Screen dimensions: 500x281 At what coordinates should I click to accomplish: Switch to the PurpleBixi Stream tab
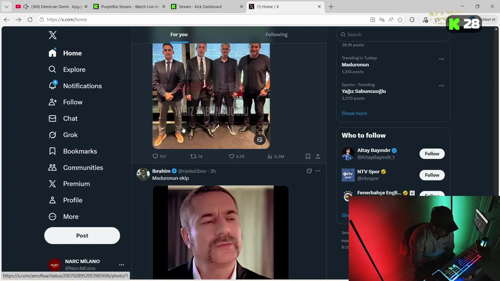pos(130,7)
